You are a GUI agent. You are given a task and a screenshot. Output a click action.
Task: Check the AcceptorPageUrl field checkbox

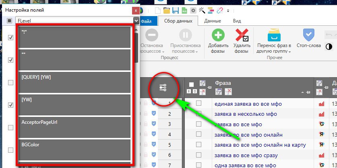pyautogui.click(x=10, y=128)
